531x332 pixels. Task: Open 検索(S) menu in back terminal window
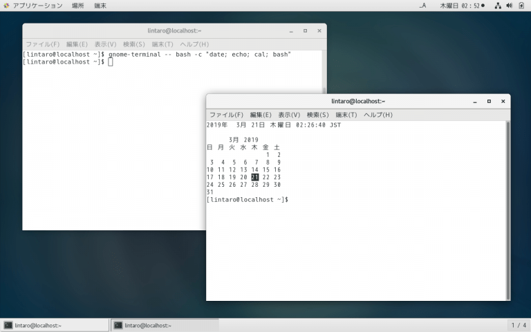[x=133, y=44]
